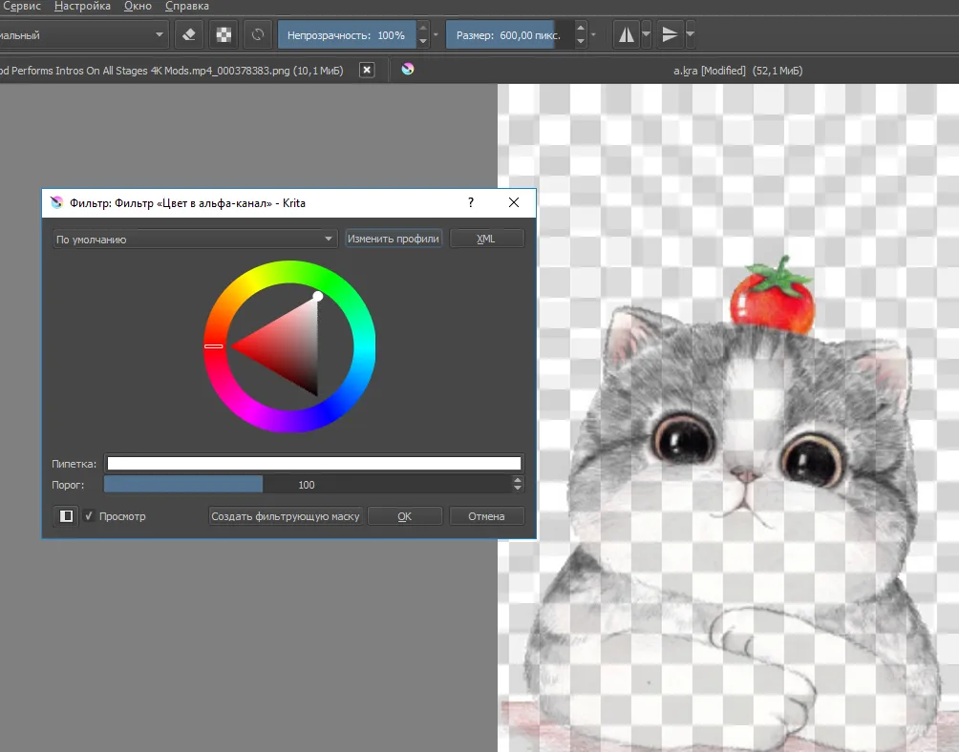The image size is (959, 752).
Task: Click Krita logo icon in tab bar
Action: point(408,69)
